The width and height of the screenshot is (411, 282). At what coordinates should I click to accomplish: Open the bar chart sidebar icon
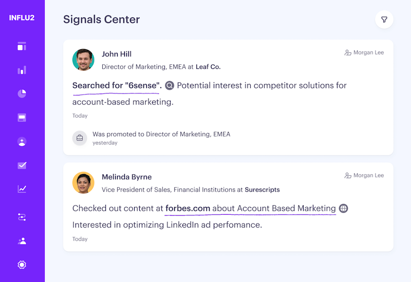tap(22, 70)
